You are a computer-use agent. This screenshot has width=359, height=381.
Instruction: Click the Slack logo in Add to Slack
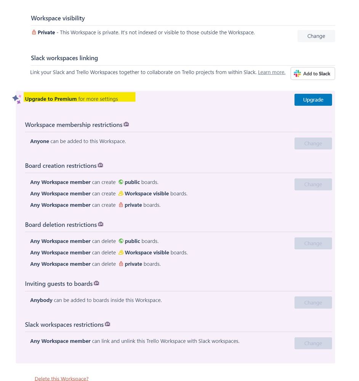click(x=297, y=73)
